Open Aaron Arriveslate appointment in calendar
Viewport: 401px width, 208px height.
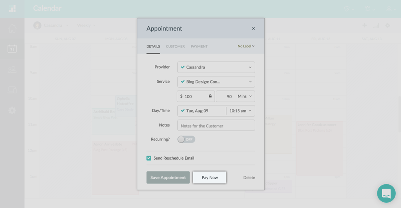pyautogui.click(x=114, y=168)
